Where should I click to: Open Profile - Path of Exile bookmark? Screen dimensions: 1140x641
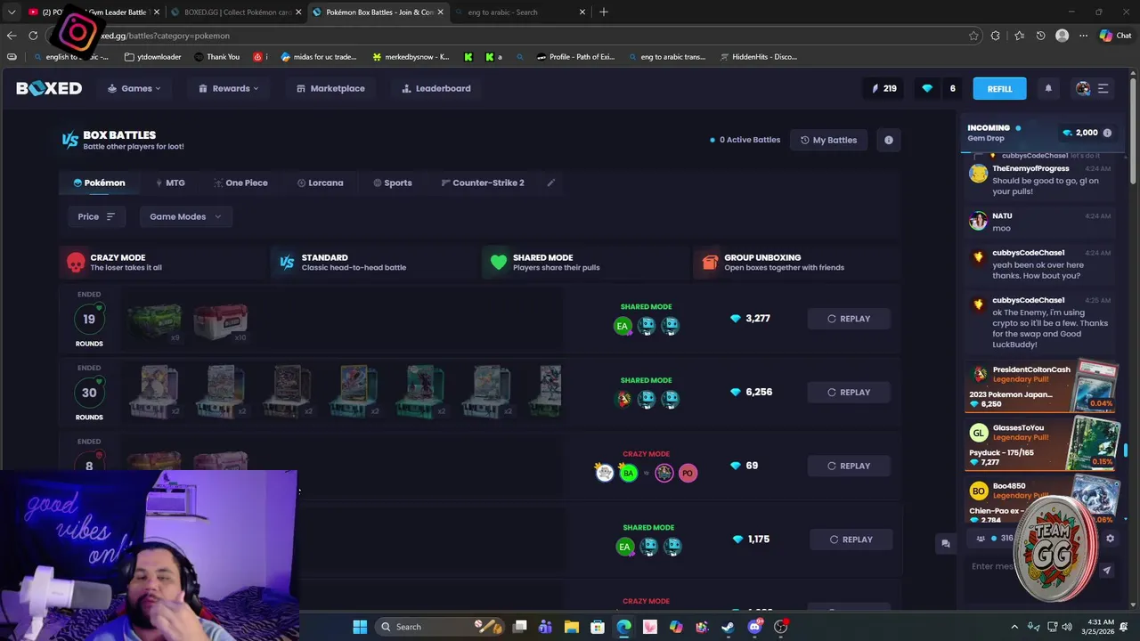coord(575,57)
